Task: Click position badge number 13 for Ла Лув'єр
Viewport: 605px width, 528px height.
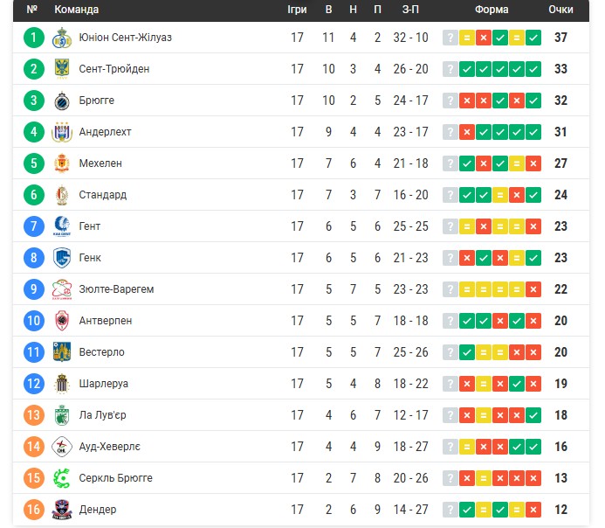Action: tap(34, 415)
